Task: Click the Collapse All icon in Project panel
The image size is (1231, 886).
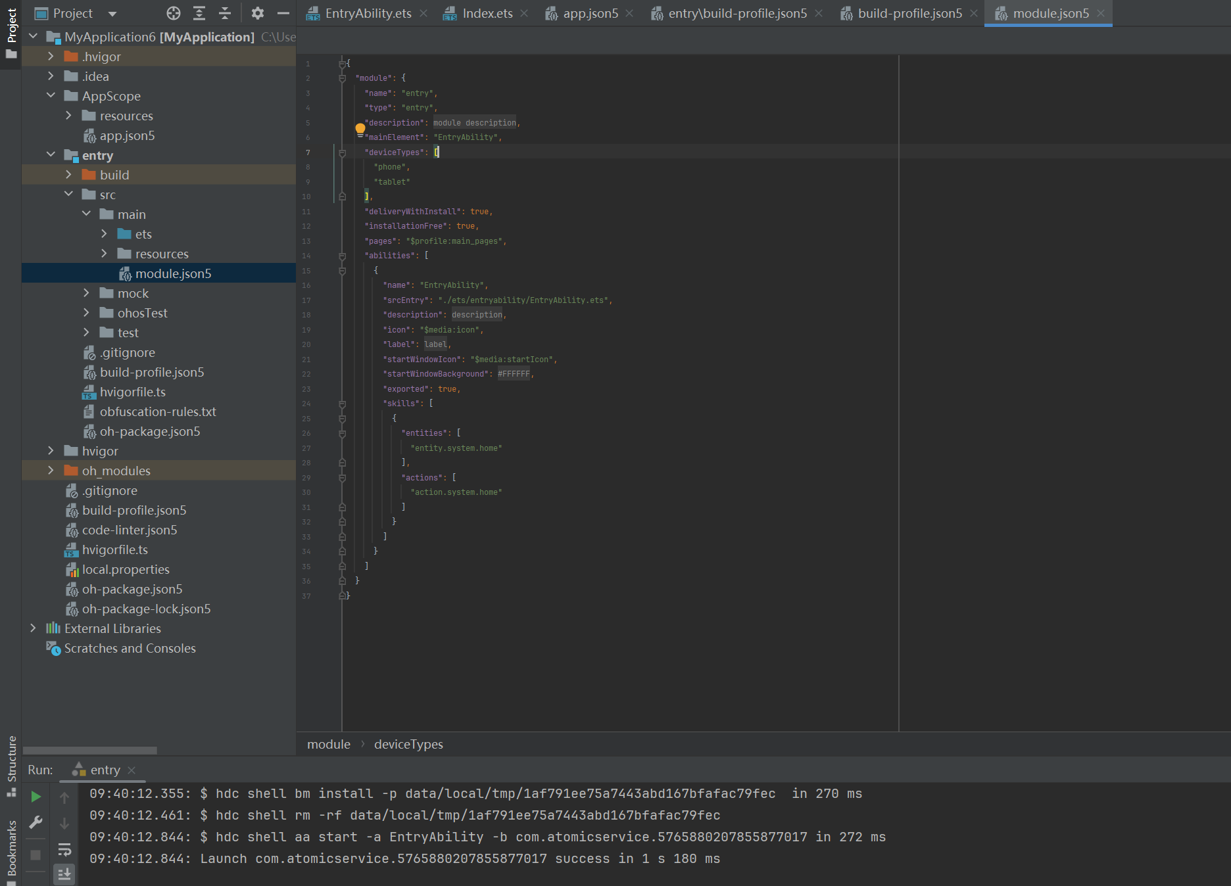Action: pyautogui.click(x=225, y=13)
